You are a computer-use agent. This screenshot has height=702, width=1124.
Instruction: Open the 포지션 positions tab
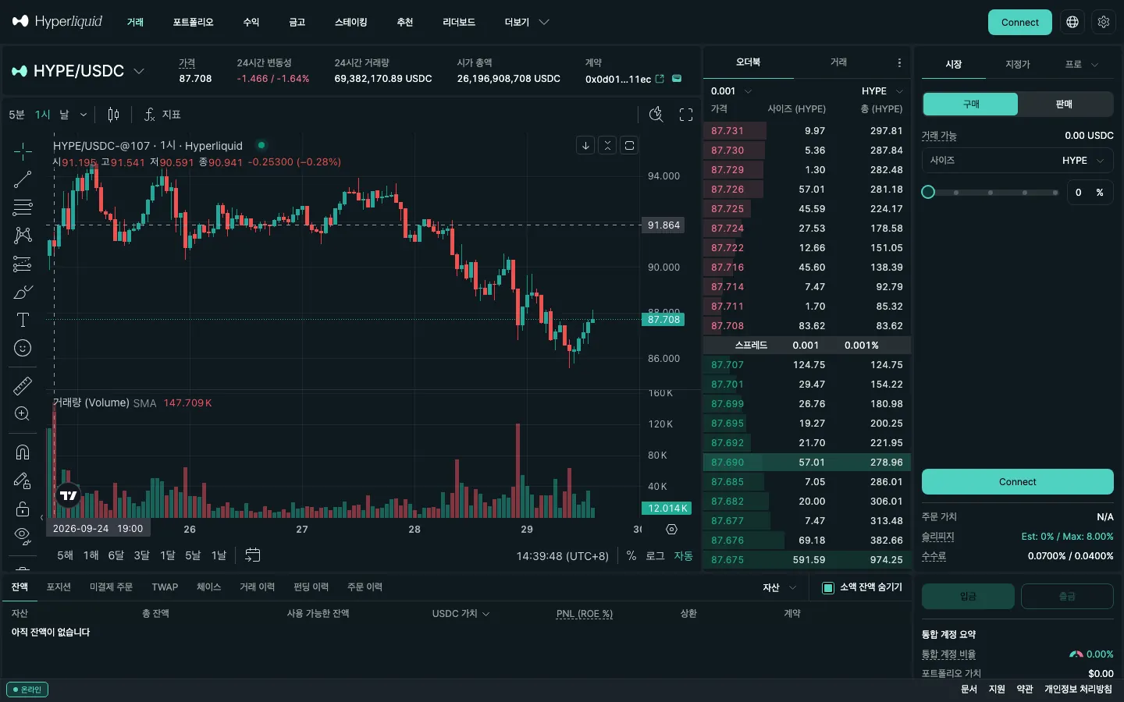pyautogui.click(x=59, y=587)
